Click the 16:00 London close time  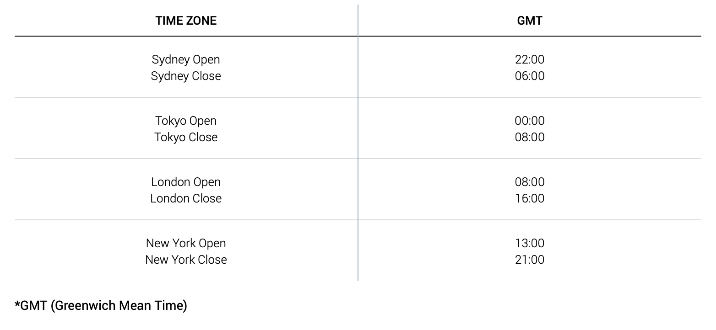[x=530, y=199]
